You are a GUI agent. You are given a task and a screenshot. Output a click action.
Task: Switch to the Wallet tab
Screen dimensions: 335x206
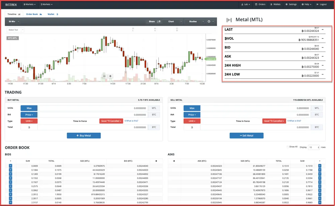[x=53, y=14]
